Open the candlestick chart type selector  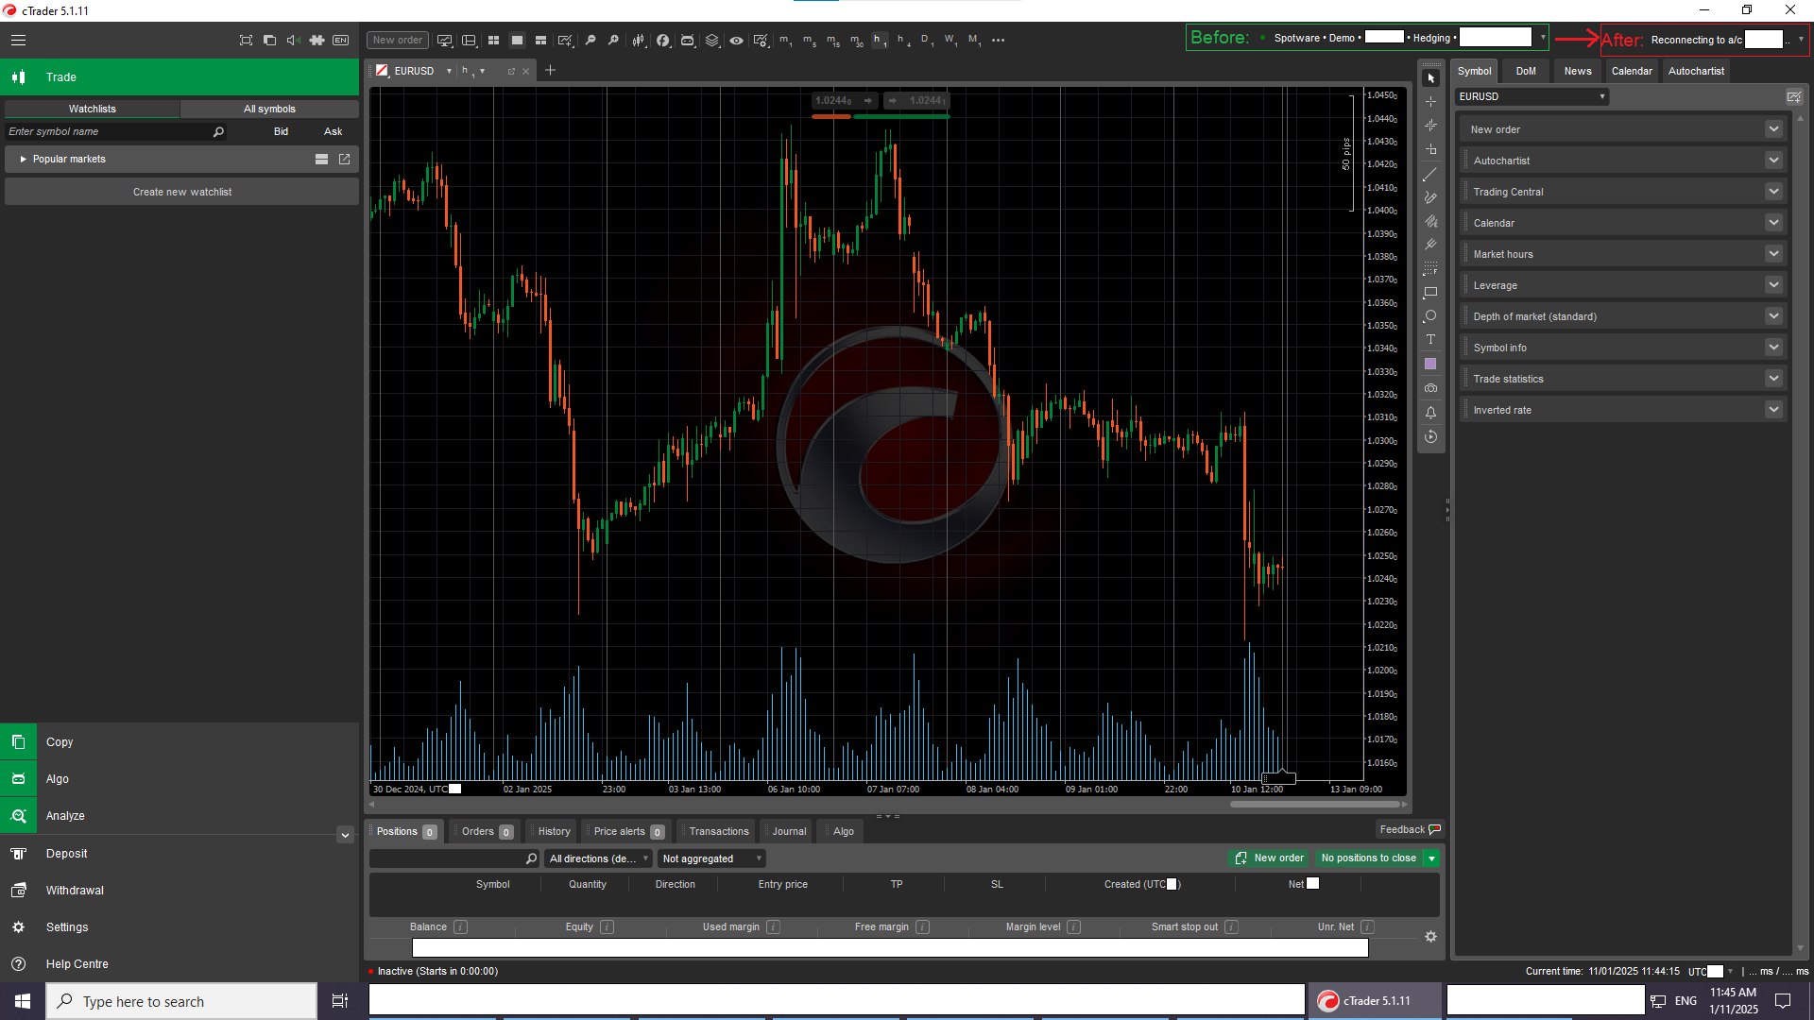(x=639, y=40)
